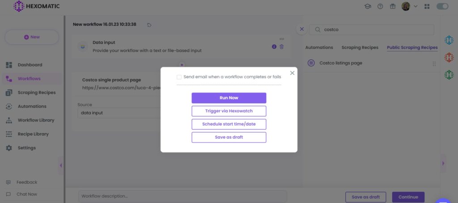Open the help question mark icon
458x203 pixels.
[x=380, y=6]
